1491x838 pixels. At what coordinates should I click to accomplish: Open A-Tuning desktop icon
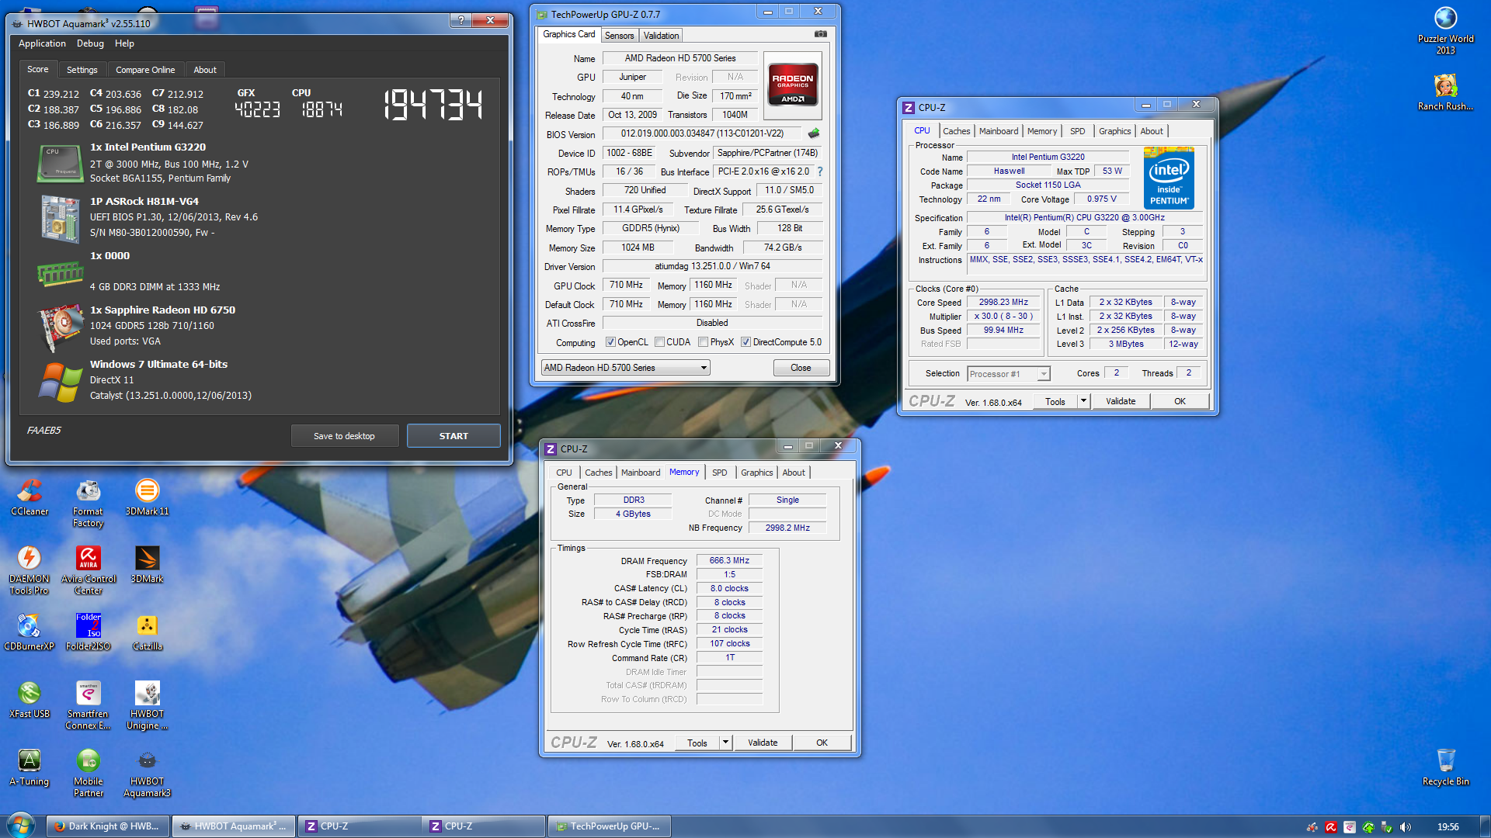click(x=30, y=767)
